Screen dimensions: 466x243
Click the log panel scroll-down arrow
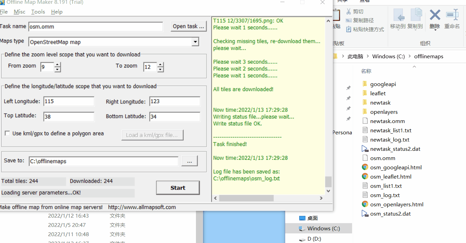click(x=328, y=191)
